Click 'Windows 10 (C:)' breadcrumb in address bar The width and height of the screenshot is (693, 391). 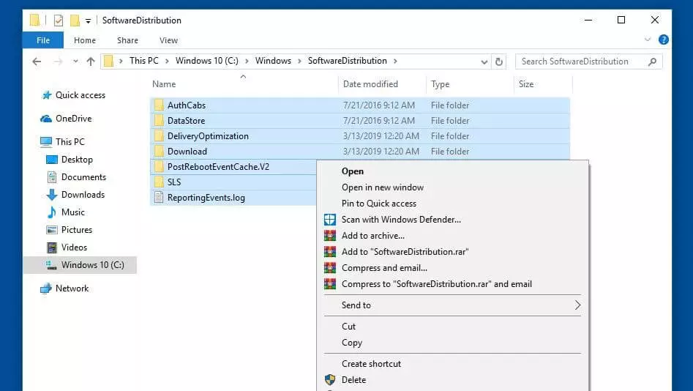coord(206,61)
